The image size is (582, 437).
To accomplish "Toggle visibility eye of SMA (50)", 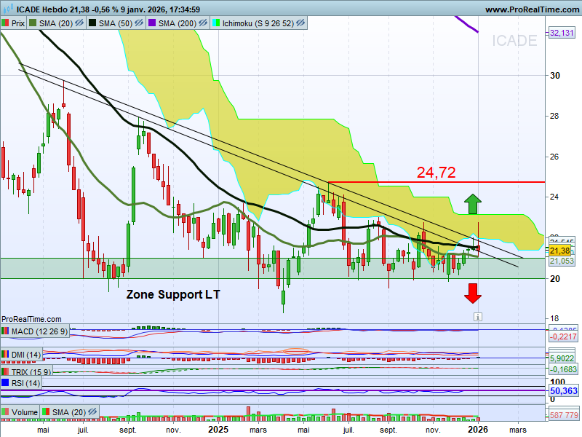I will (139, 23).
